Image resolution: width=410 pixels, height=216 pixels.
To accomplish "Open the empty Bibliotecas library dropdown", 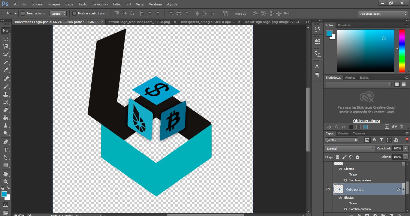I will (x=359, y=84).
